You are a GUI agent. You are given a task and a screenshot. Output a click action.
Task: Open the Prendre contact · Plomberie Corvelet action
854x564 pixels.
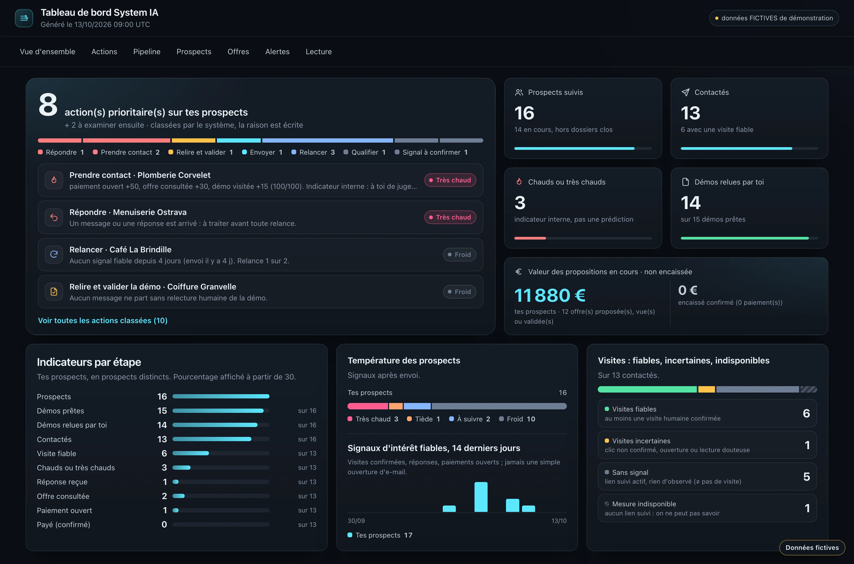[x=260, y=180]
